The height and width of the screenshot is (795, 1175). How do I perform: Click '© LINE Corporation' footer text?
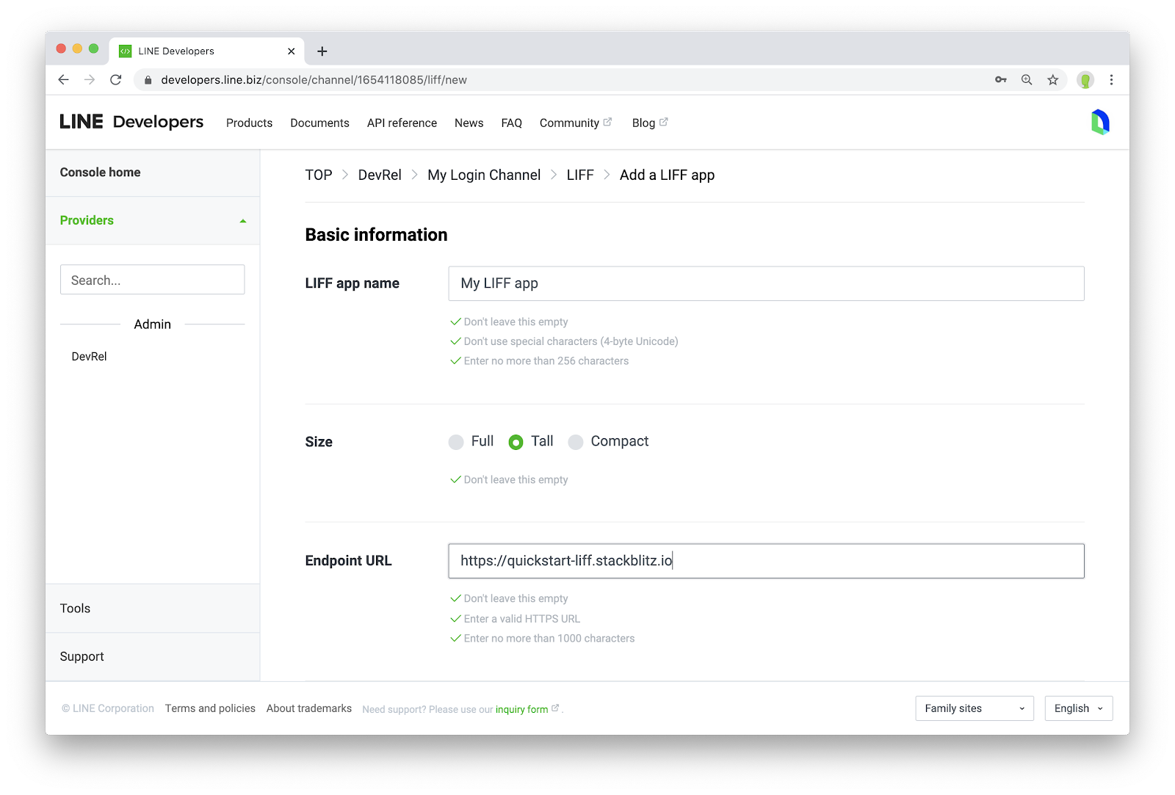tap(108, 708)
